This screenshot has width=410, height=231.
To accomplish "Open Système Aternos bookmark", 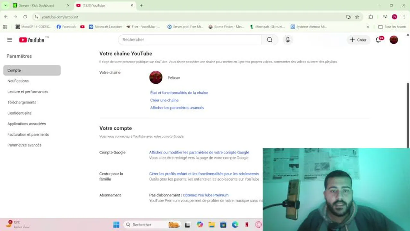I will pos(309,27).
